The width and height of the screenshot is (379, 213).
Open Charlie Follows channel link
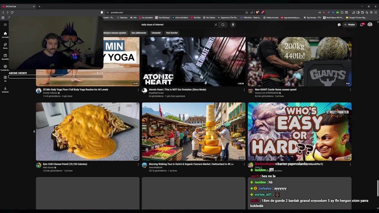(x=50, y=93)
